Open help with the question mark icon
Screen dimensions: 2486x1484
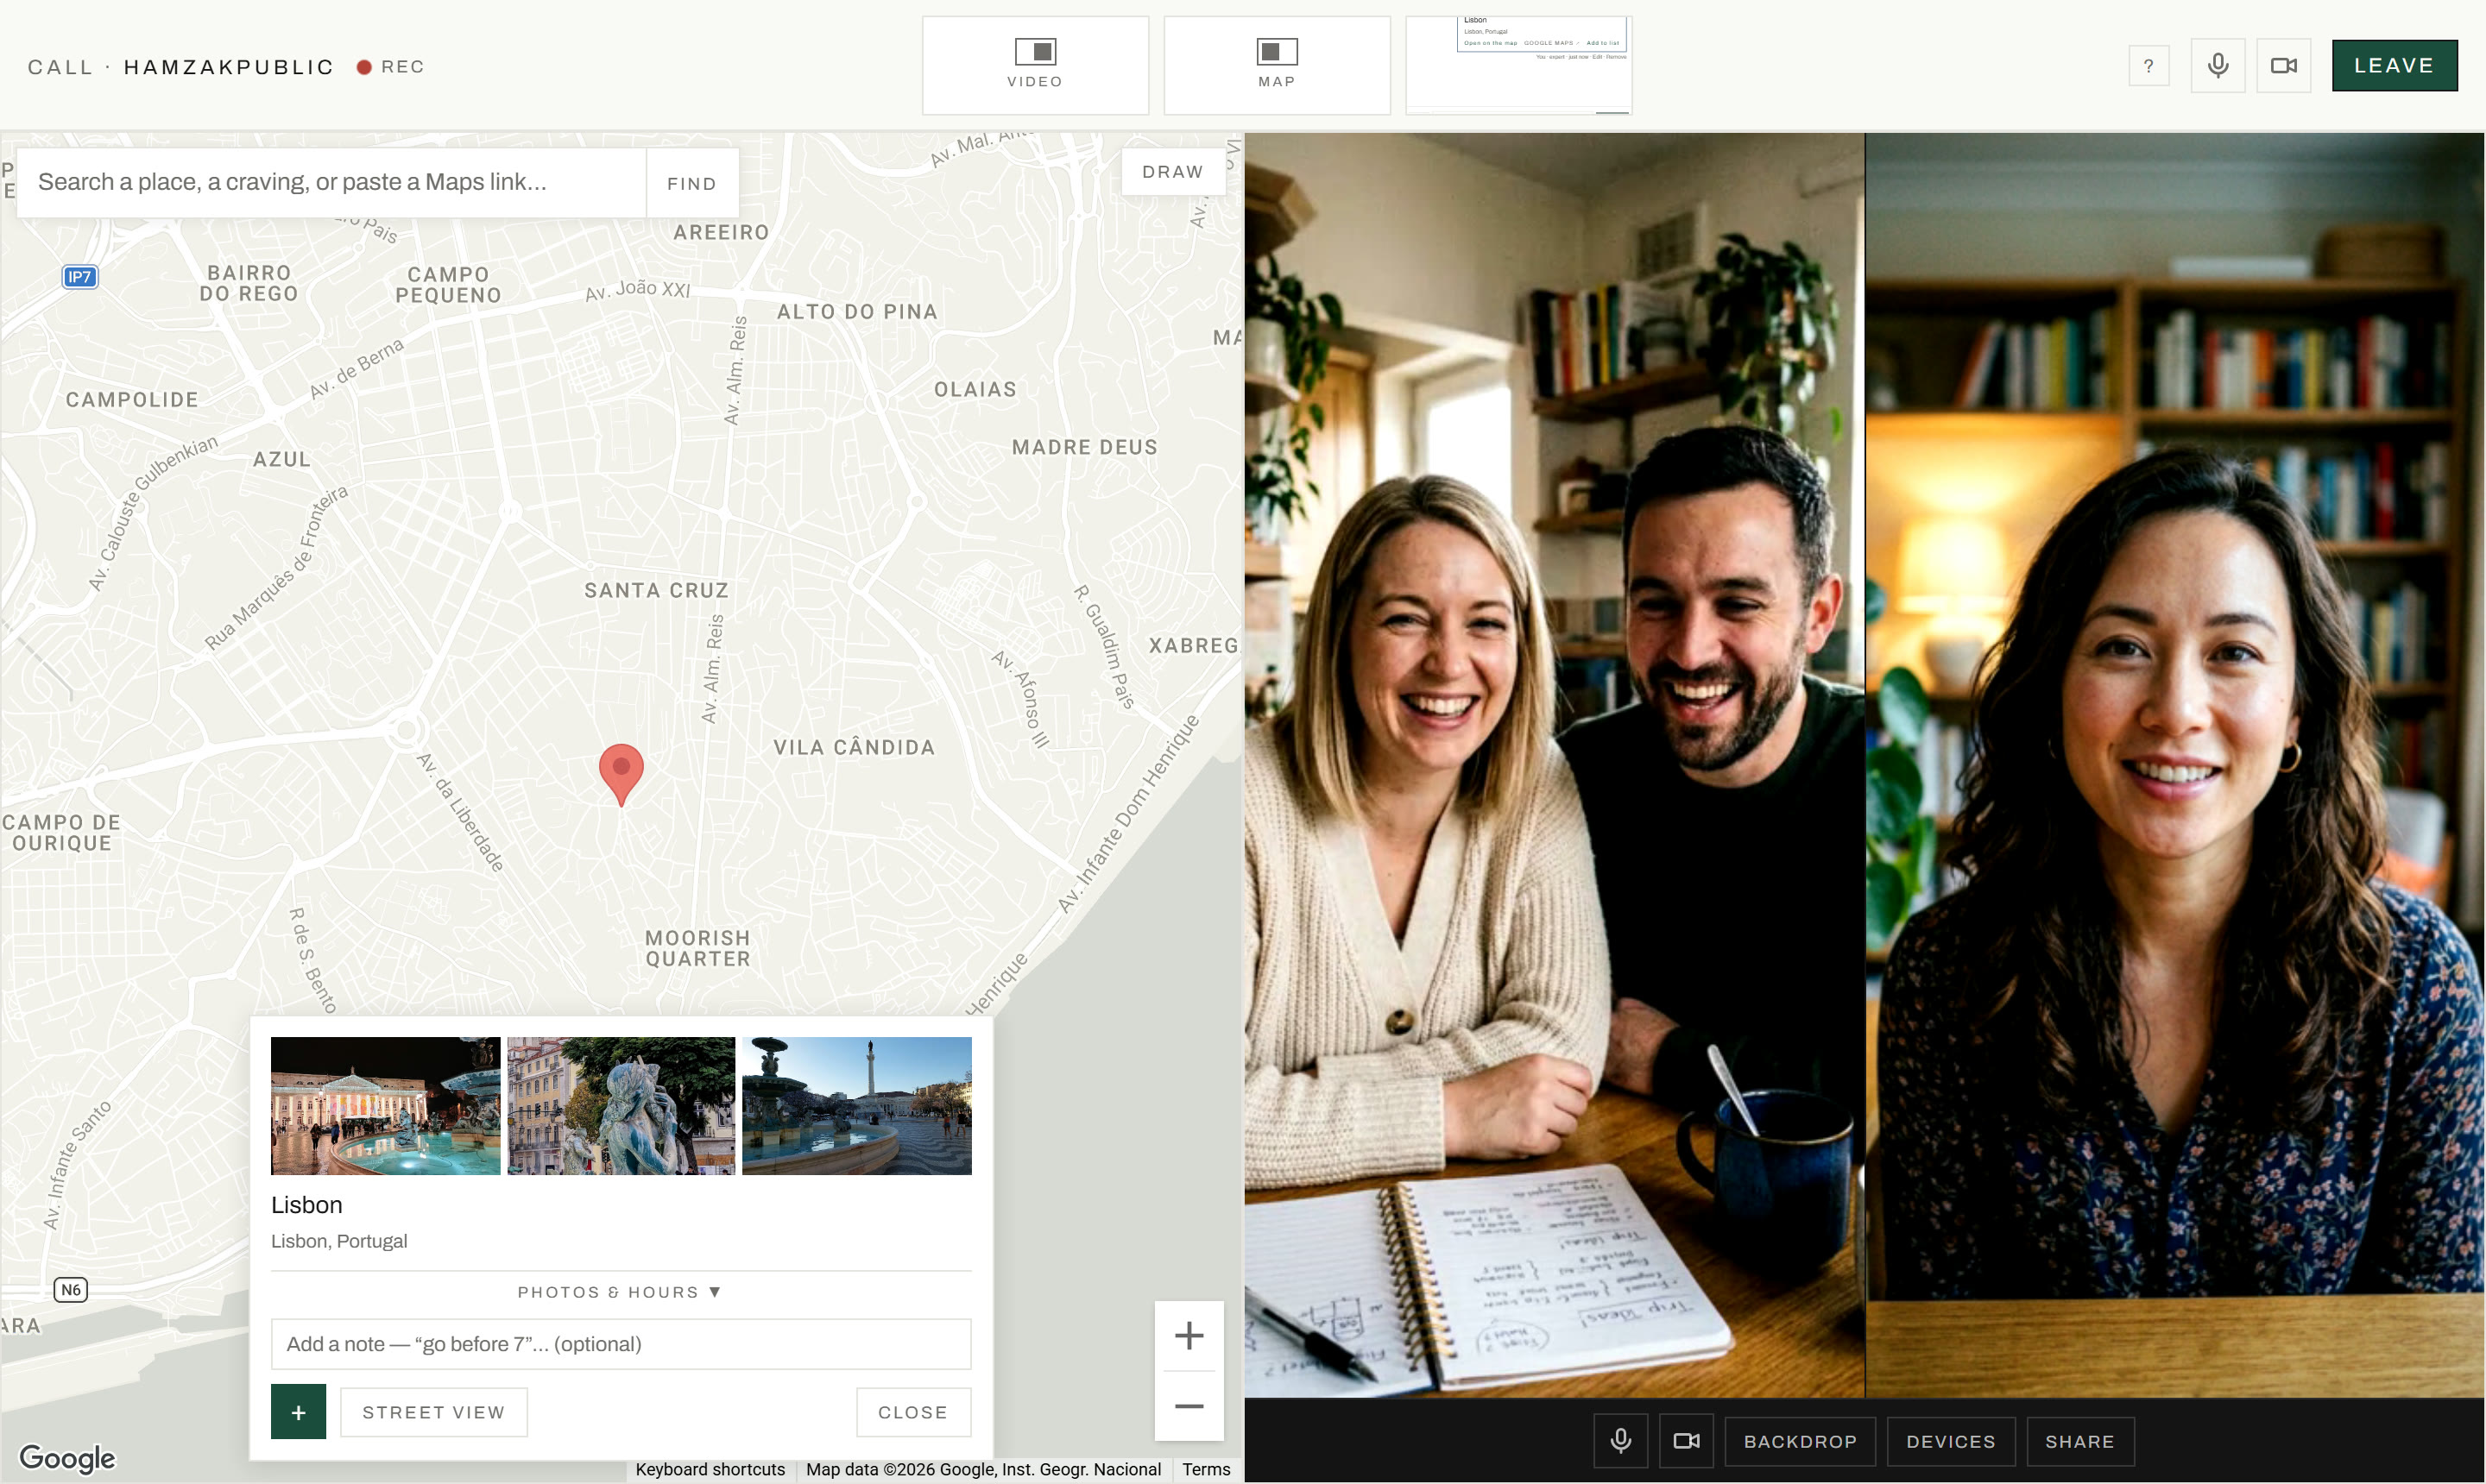click(x=2148, y=66)
